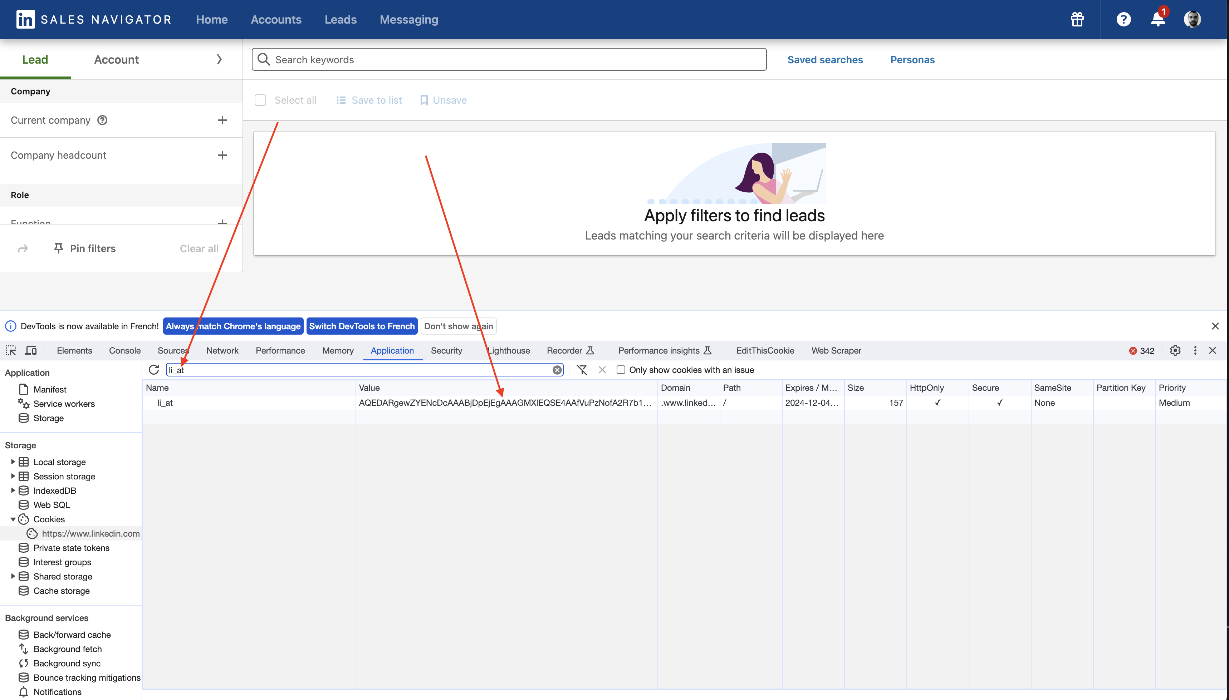Viewport: 1229px width, 700px height.
Task: Expand Local storage tree node
Action: (x=13, y=462)
